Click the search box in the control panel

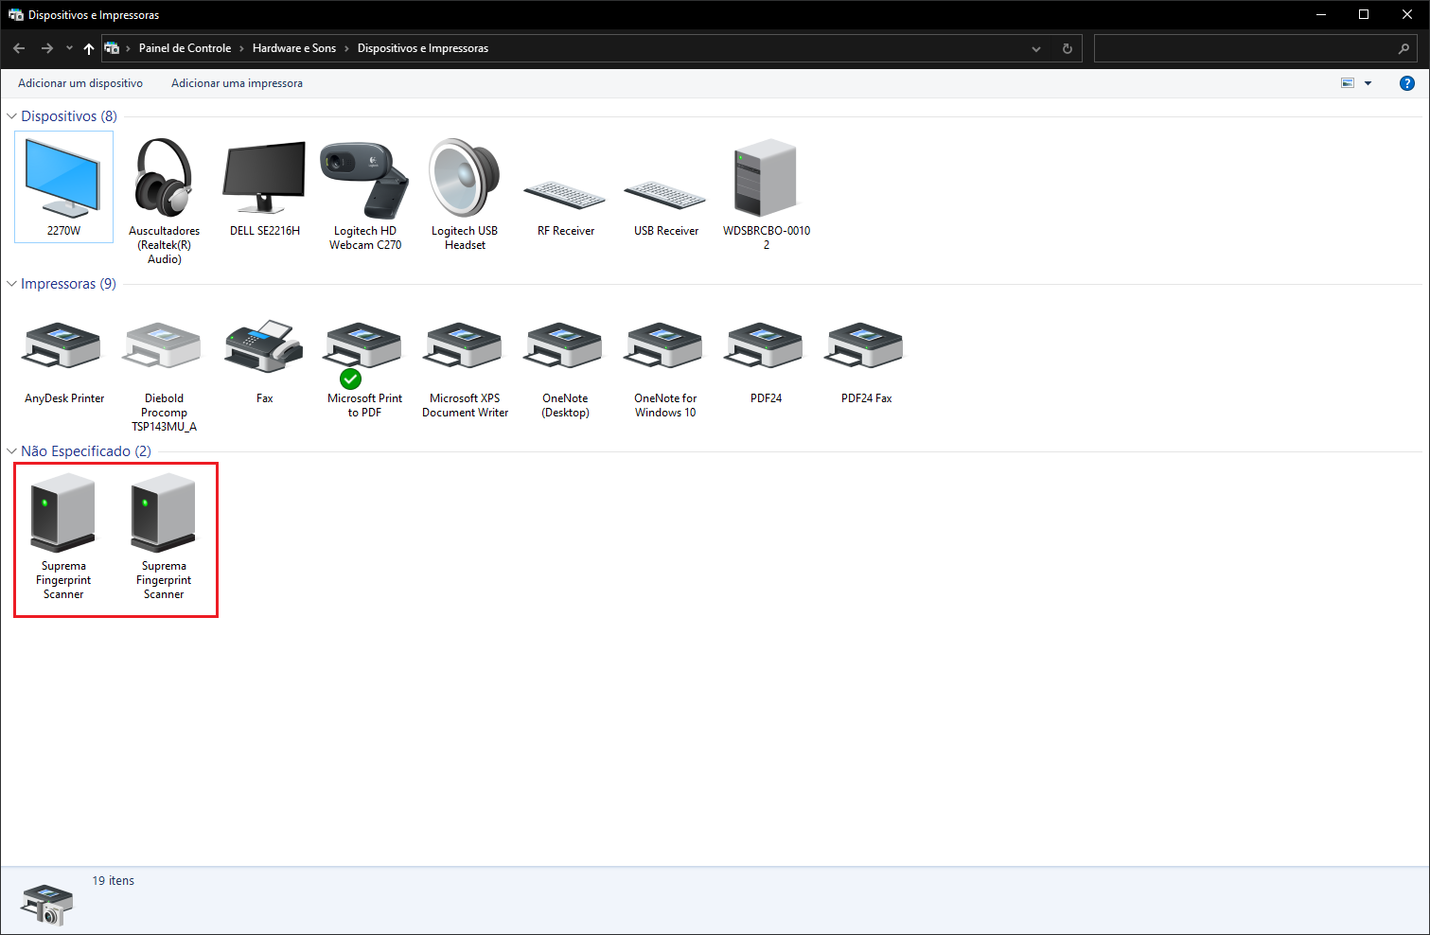pos(1245,48)
